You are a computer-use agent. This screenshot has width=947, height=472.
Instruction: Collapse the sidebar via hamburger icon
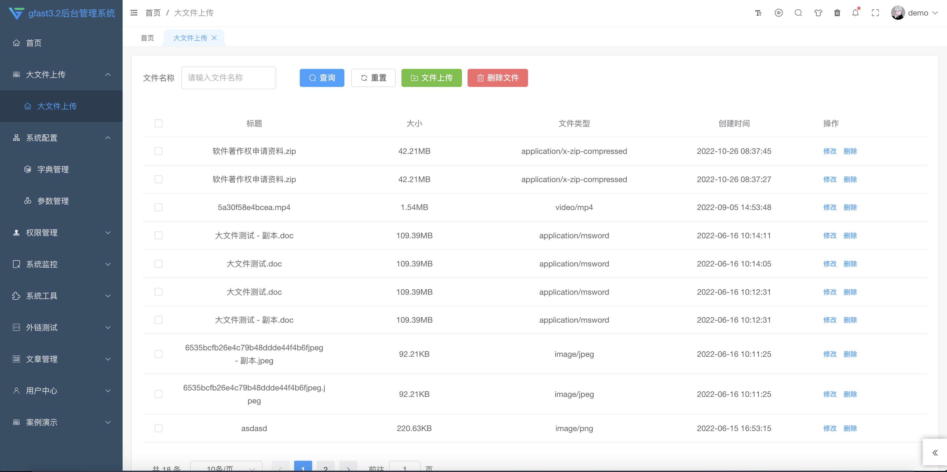click(134, 12)
